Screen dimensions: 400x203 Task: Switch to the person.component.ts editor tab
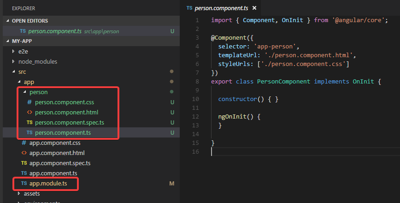tap(221, 8)
